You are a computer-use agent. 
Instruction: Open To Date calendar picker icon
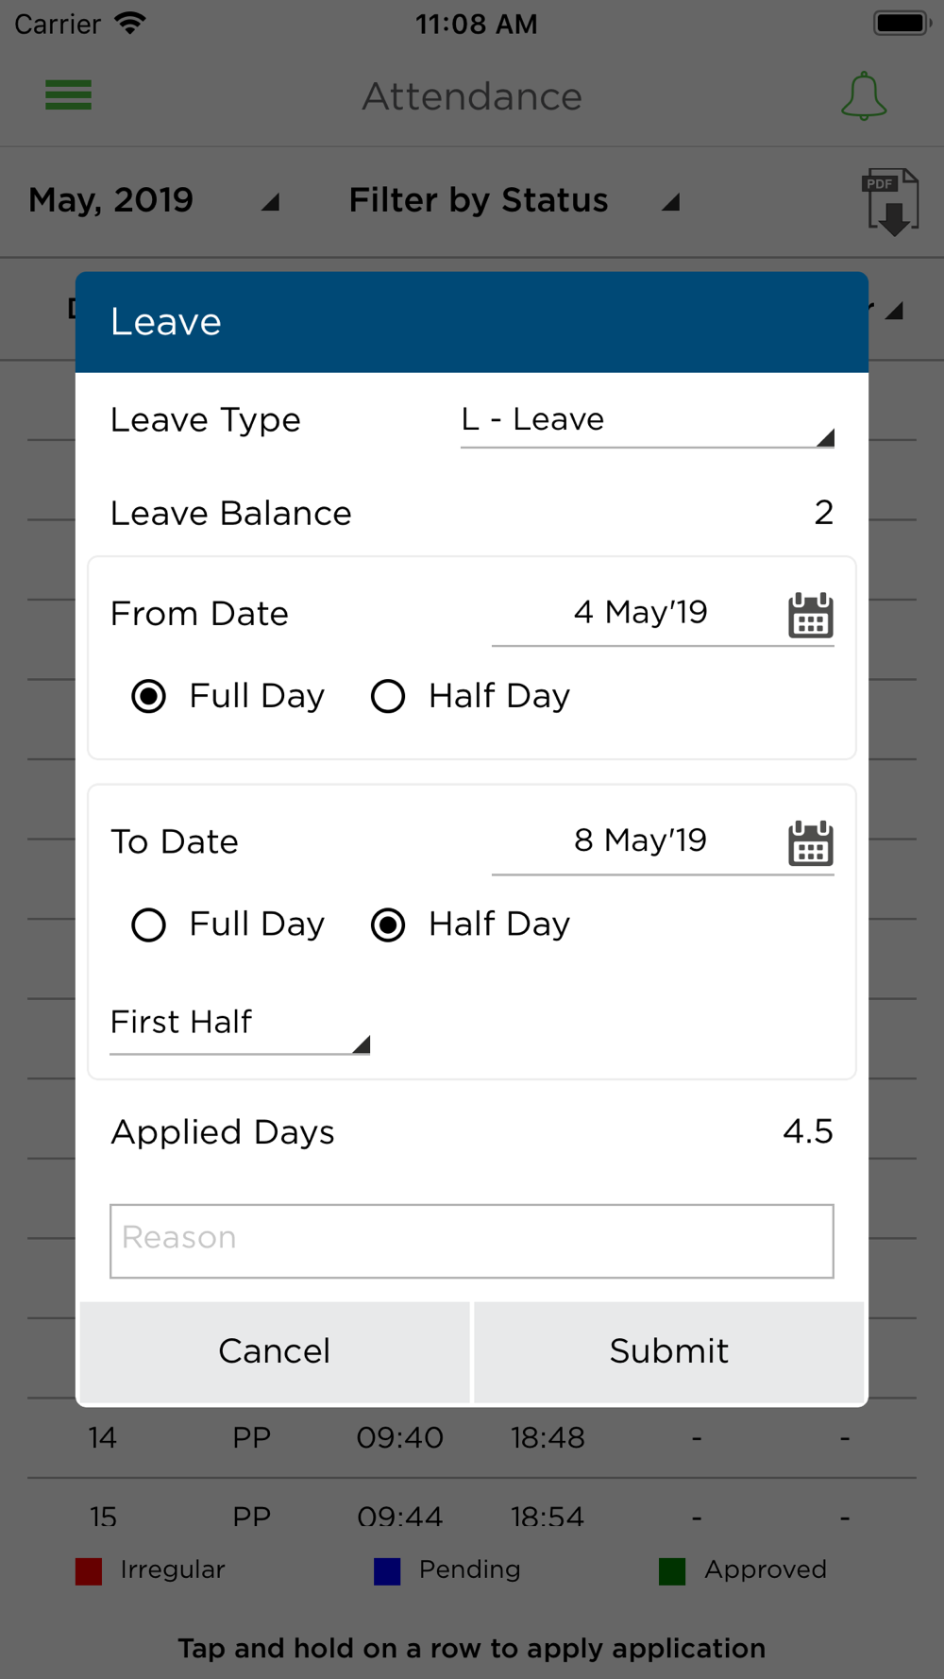pos(811,842)
